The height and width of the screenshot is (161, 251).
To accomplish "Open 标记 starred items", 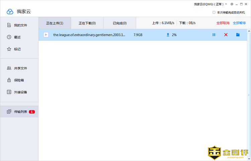I will coord(17,49).
